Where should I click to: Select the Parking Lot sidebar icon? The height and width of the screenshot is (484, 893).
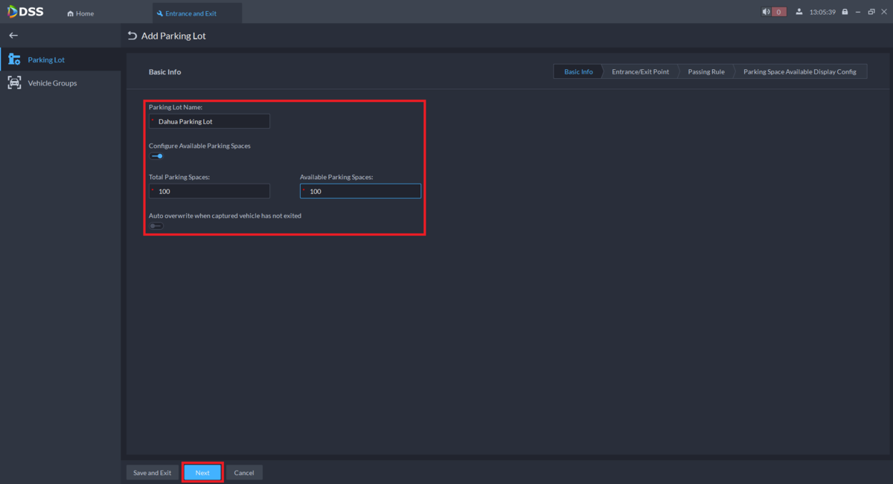click(x=14, y=59)
